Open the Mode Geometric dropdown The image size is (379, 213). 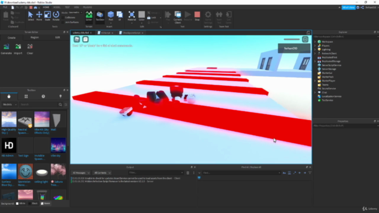[75, 12]
